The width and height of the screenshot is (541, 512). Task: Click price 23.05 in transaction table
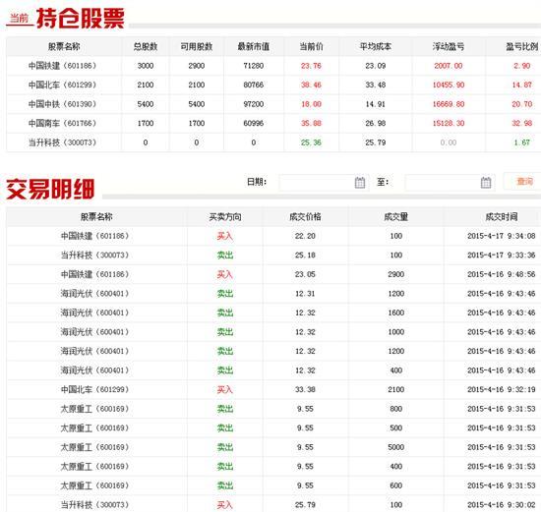(305, 274)
